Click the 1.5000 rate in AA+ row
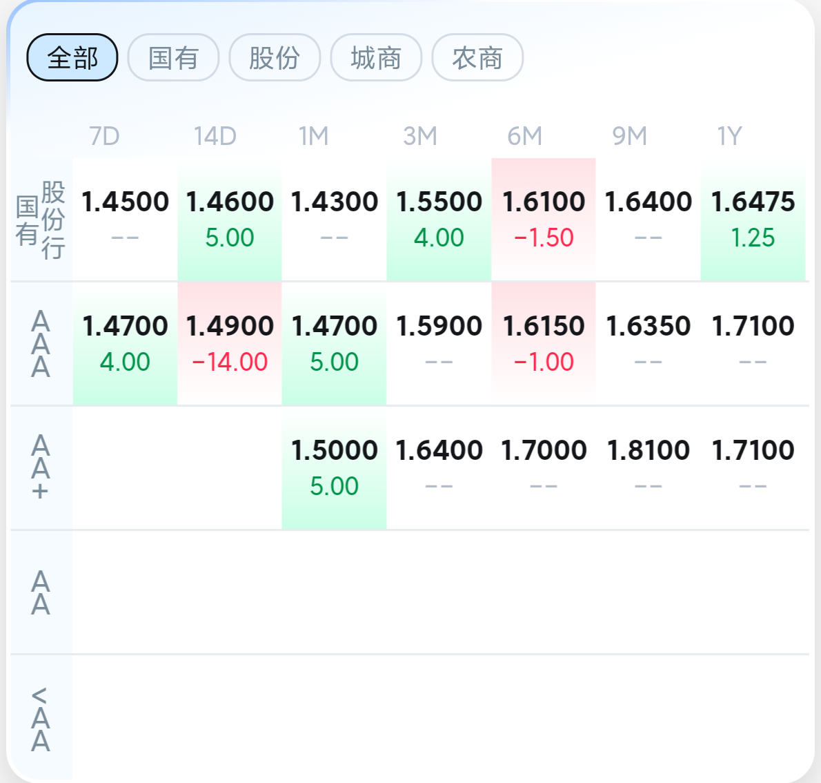This screenshot has width=821, height=783. pos(334,467)
